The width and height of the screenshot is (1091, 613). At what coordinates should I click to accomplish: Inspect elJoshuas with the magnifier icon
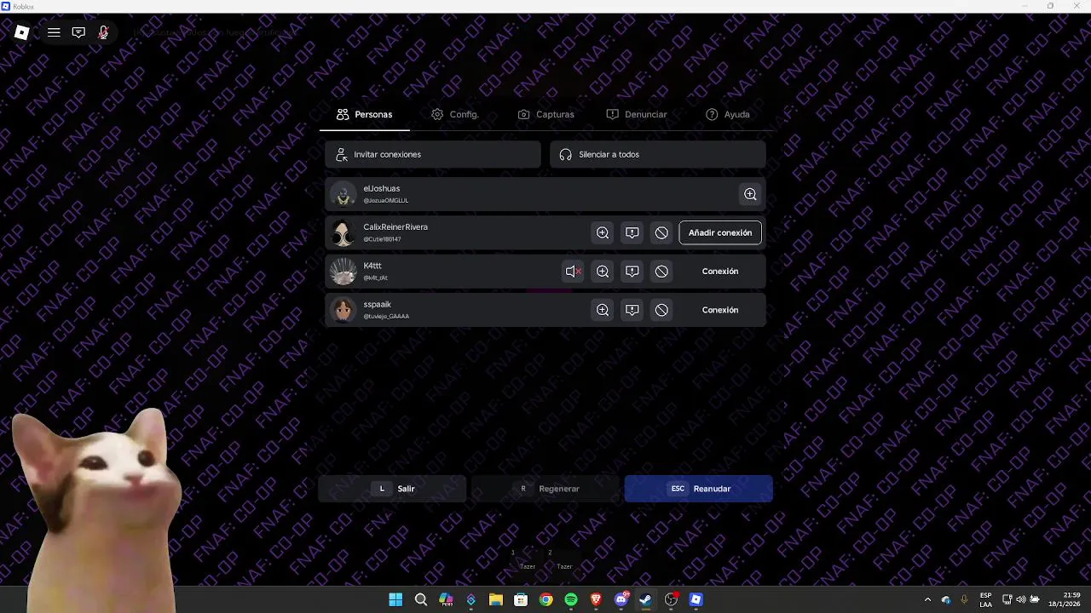pyautogui.click(x=750, y=194)
